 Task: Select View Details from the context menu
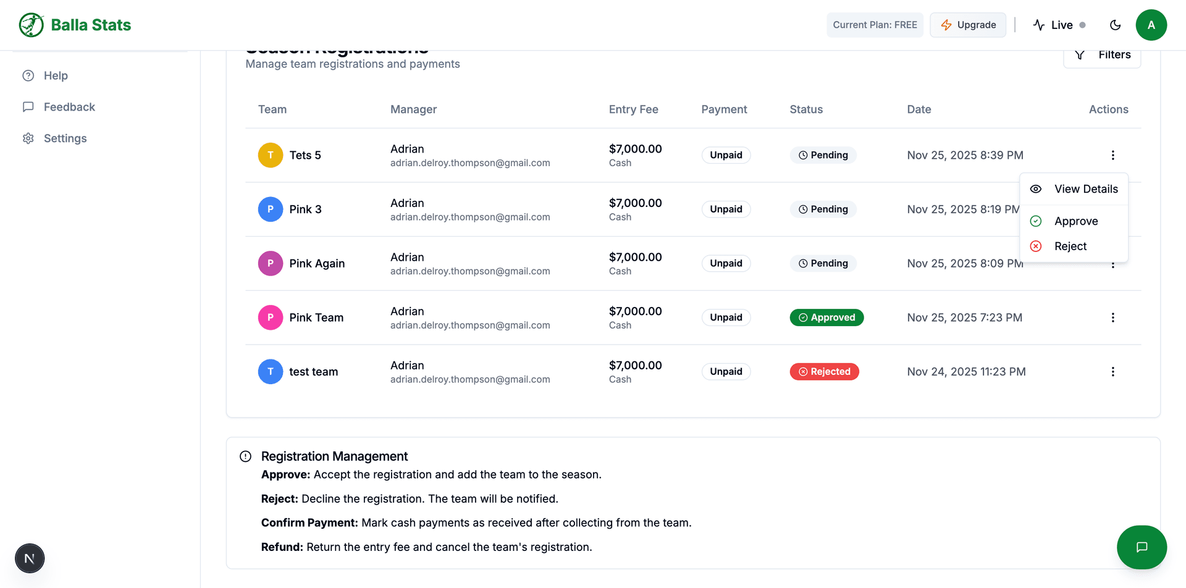tap(1086, 189)
